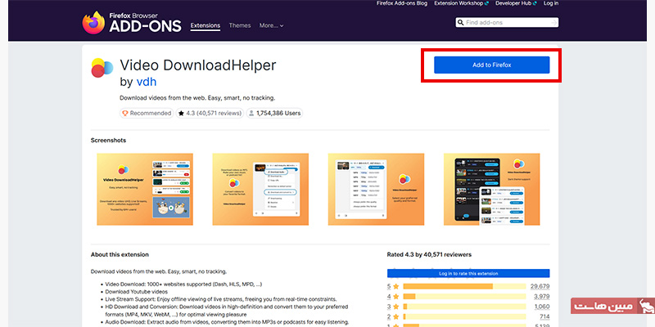655x327 pixels.
Task: Open Developer Hub link
Action: pos(516,3)
